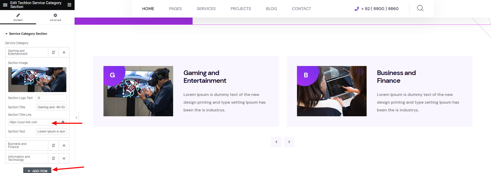Click the ADD ITEM button
Image resolution: width=491 pixels, height=173 pixels.
tap(37, 170)
